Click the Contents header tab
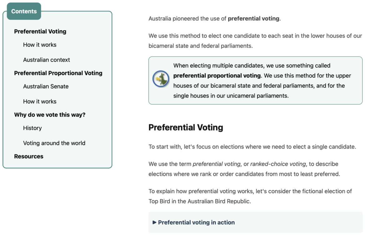Image resolution: width=375 pixels, height=242 pixels. tap(24, 11)
